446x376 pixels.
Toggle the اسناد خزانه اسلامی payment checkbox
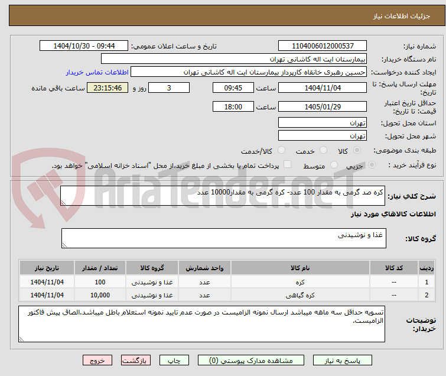[x=287, y=164]
